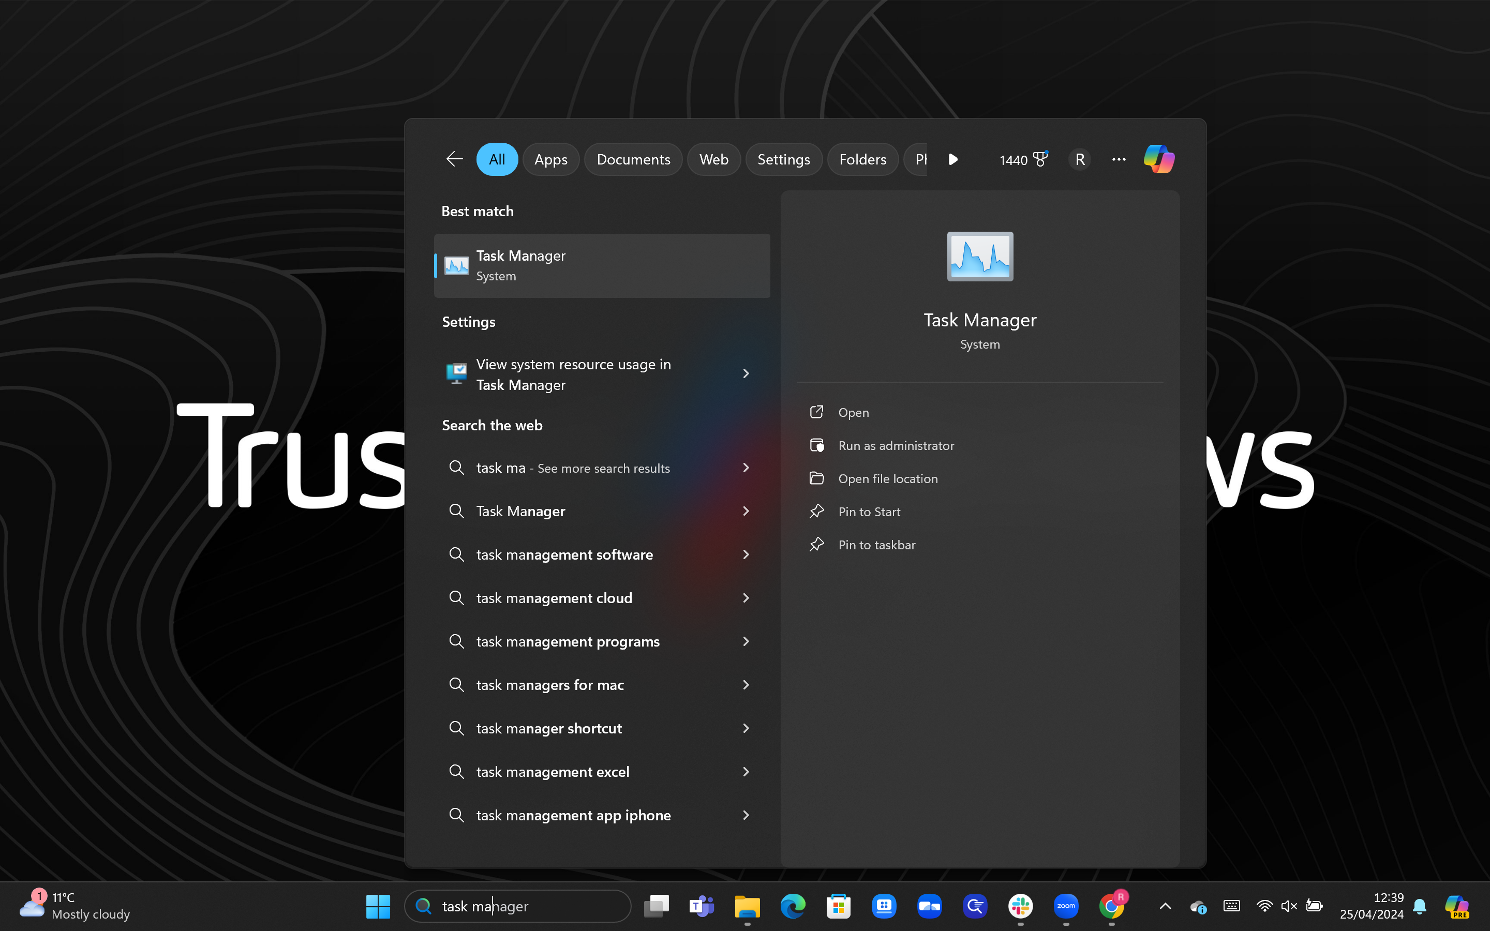
Task: Expand chevron for 'task ma' web results
Action: click(x=746, y=468)
